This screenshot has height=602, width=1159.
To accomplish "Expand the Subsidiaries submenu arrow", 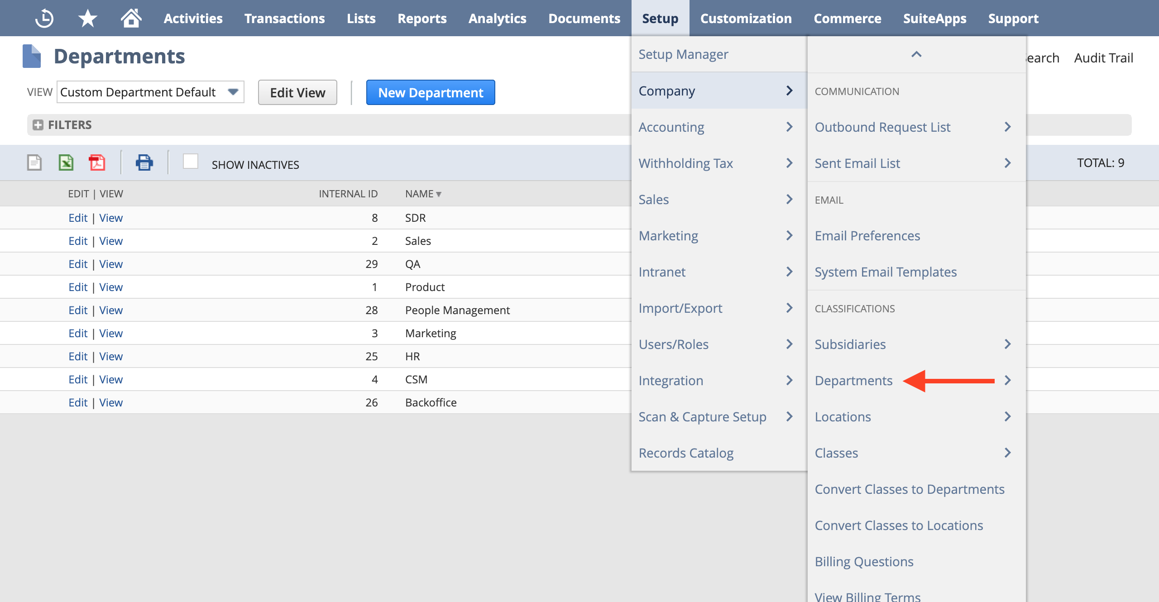I will pyautogui.click(x=1007, y=344).
